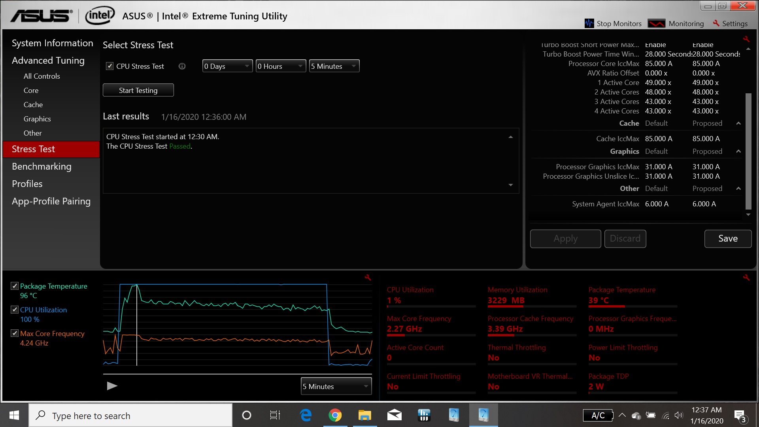Click the blue app icon right of Mail
This screenshot has height=427, width=759.
point(424,415)
